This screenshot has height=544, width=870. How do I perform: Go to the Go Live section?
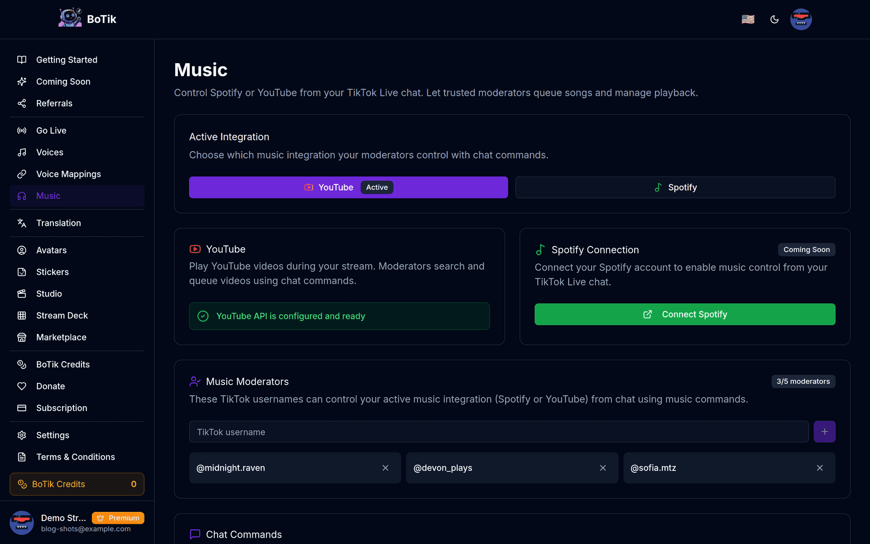77,131
